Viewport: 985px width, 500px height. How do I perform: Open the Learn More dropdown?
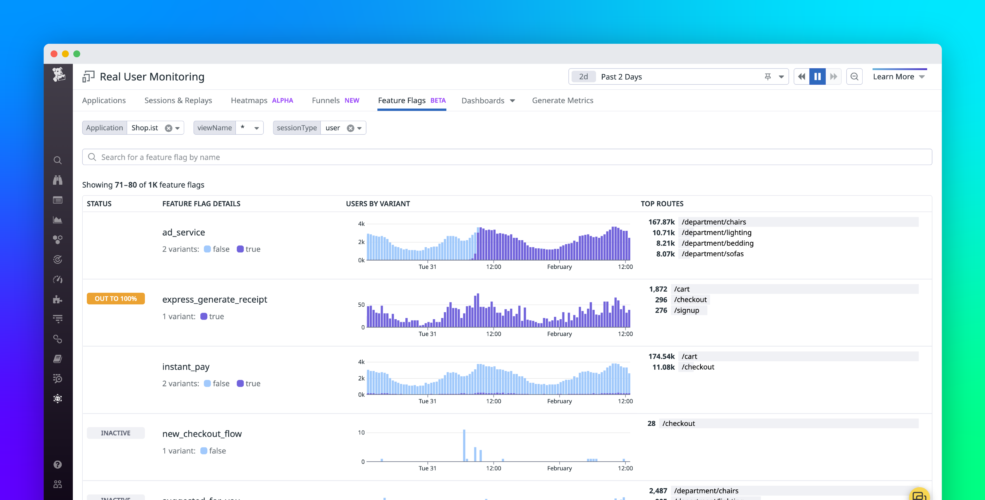[x=899, y=76]
